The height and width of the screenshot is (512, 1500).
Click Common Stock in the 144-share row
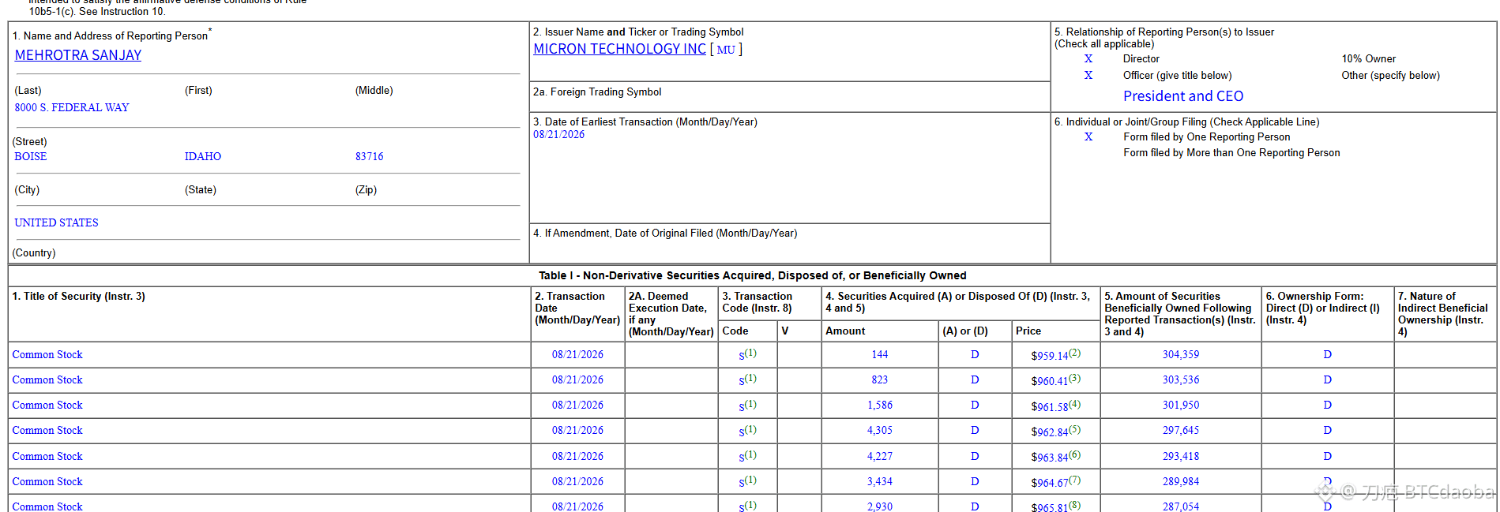(x=47, y=355)
